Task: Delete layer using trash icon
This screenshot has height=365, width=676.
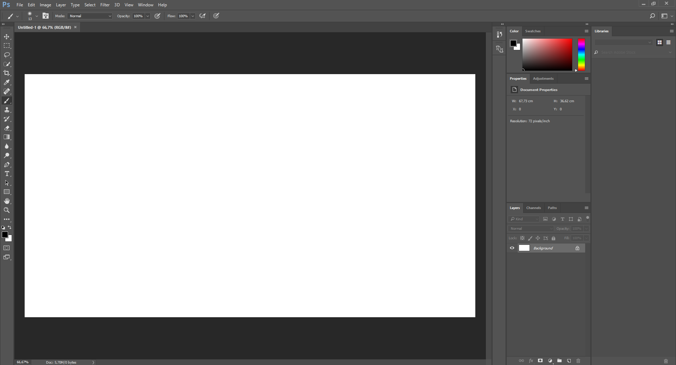Action: click(578, 361)
